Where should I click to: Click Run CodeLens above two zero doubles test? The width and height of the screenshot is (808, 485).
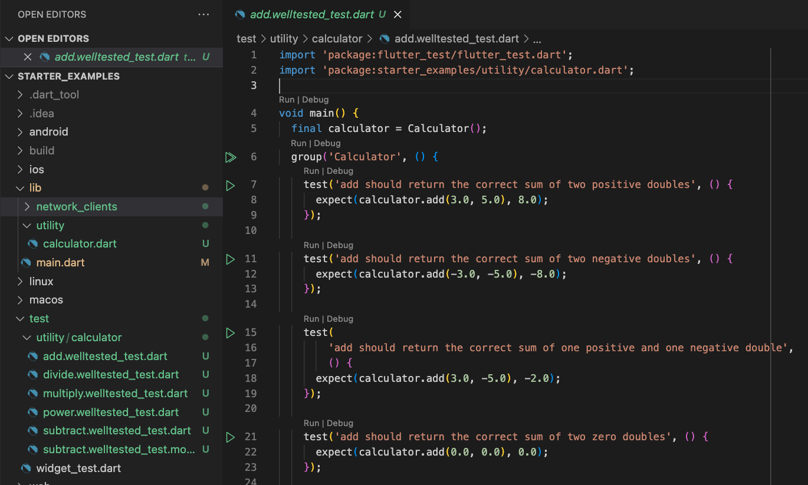(x=311, y=423)
